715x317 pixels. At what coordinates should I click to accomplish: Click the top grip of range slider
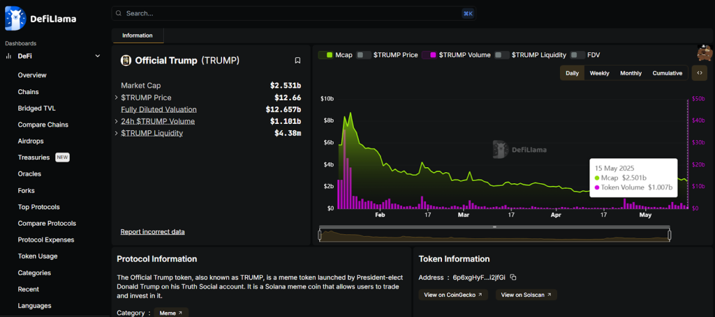coord(494,227)
